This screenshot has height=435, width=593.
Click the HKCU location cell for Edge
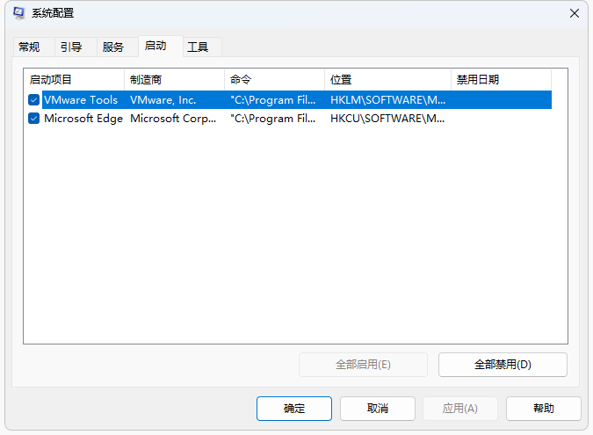point(387,119)
